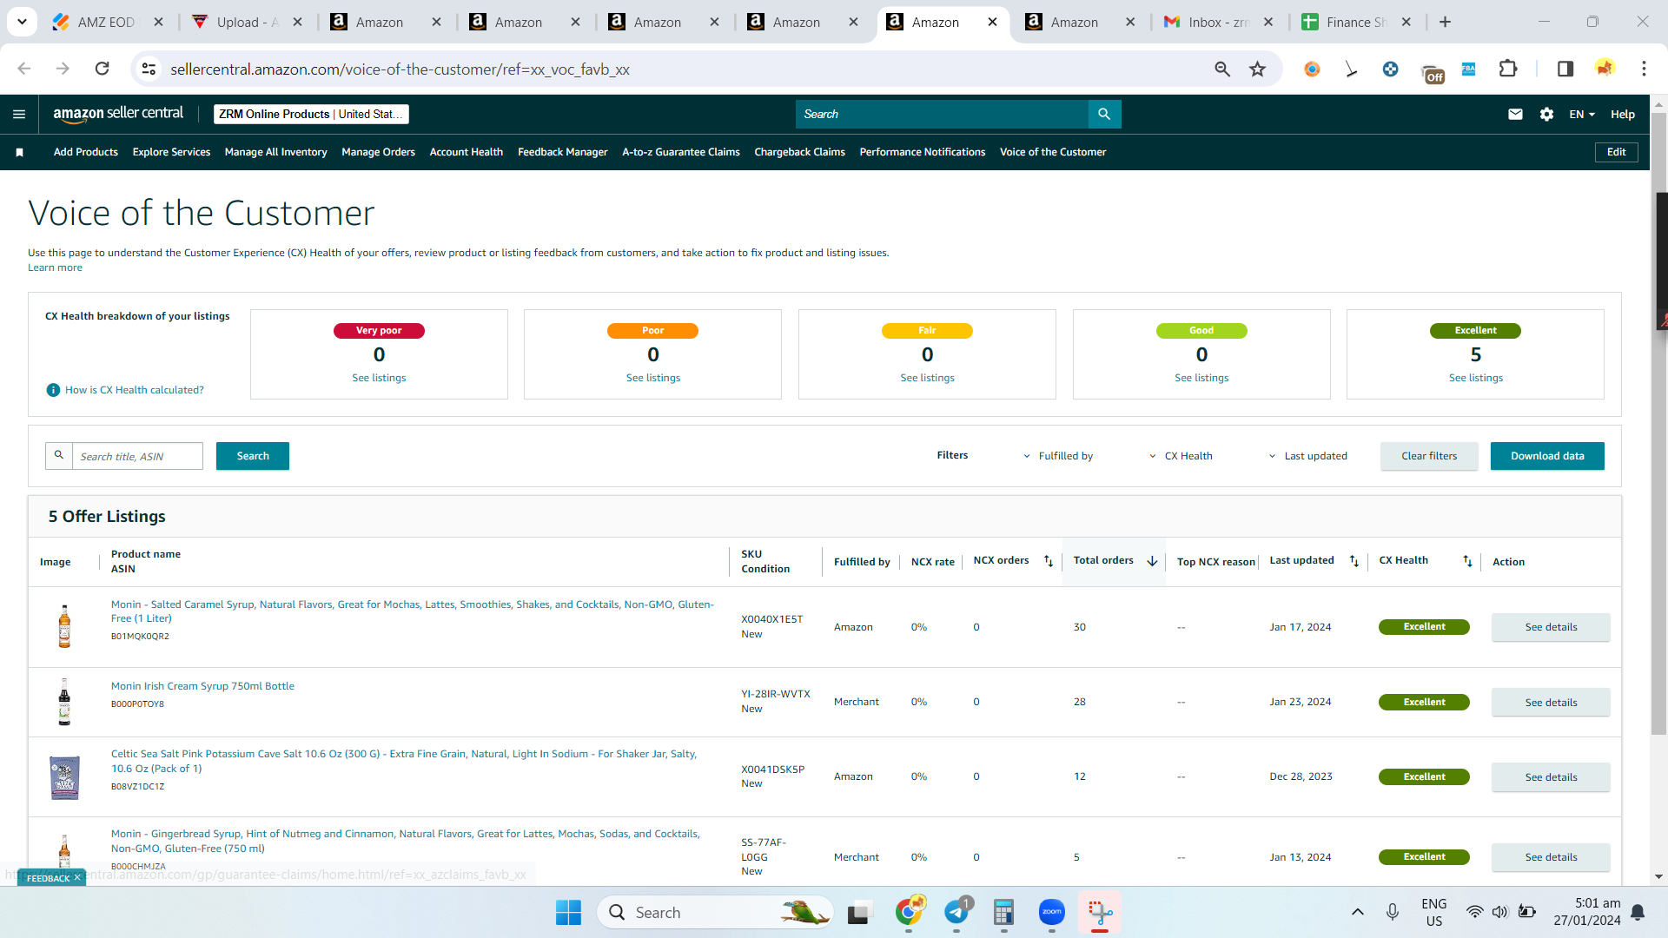Viewport: 1668px width, 938px height.
Task: Open A-to-z Guarantee Claims
Action: 681,152
